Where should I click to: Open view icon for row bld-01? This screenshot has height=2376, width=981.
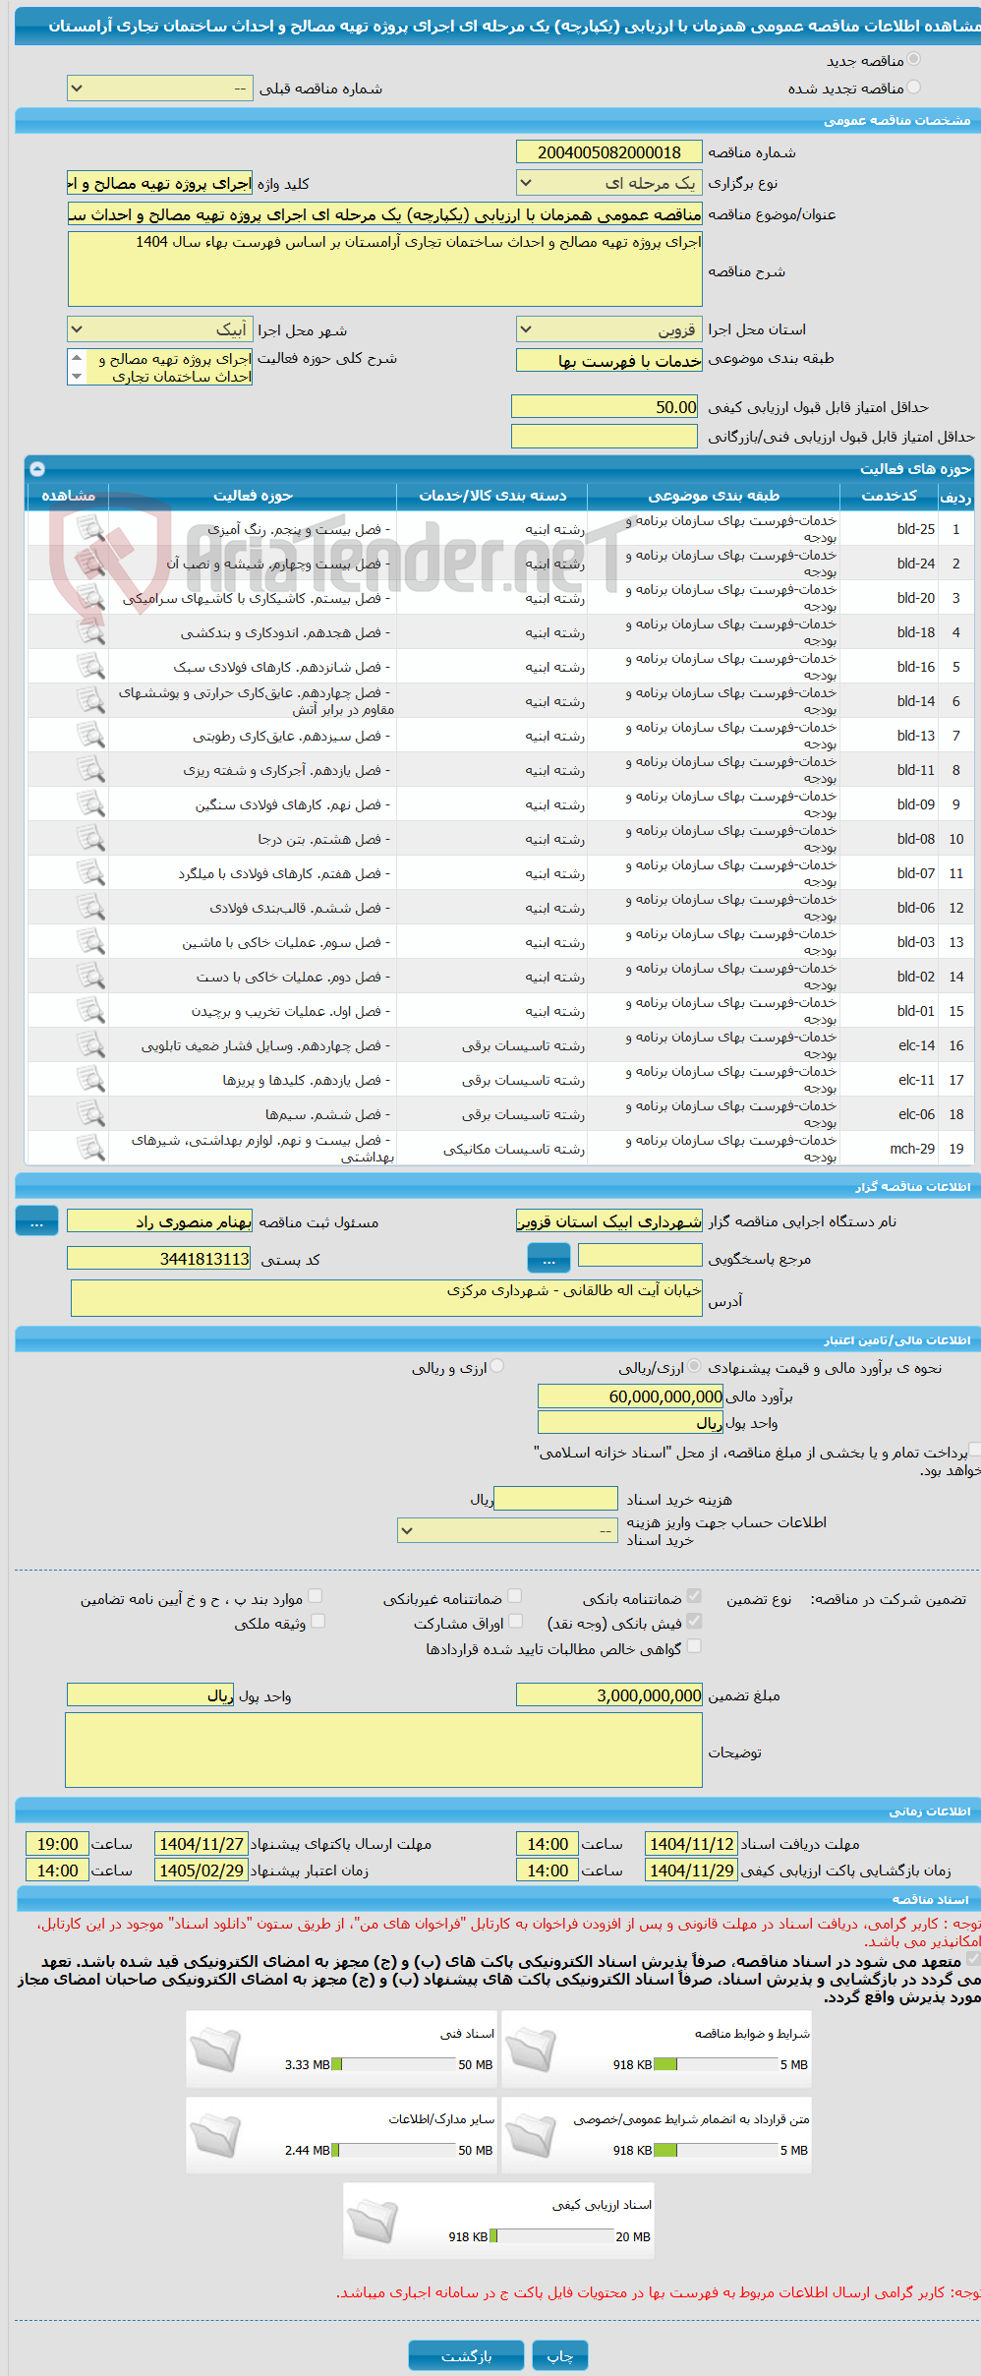(90, 1011)
